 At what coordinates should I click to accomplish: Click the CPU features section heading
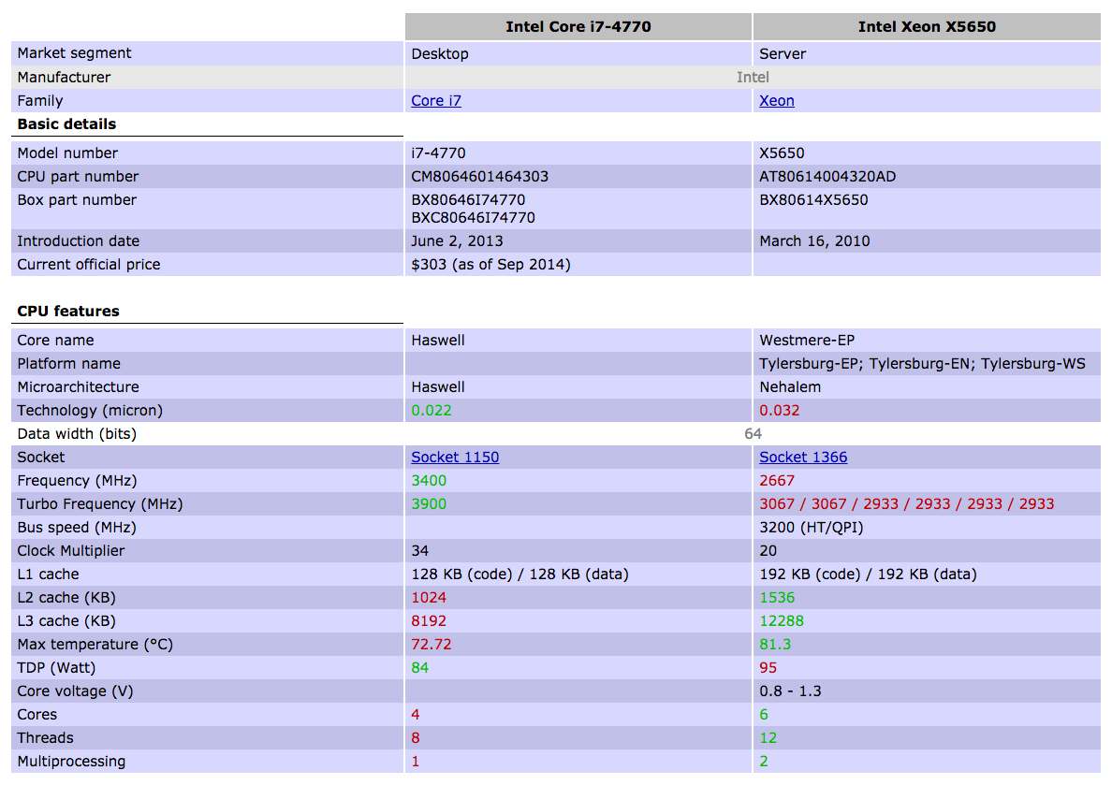pyautogui.click(x=68, y=312)
